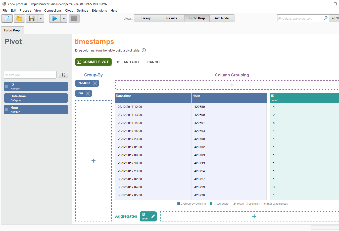Open a process using the folder icon
This screenshot has width=339, height=231.
[x=19, y=18]
